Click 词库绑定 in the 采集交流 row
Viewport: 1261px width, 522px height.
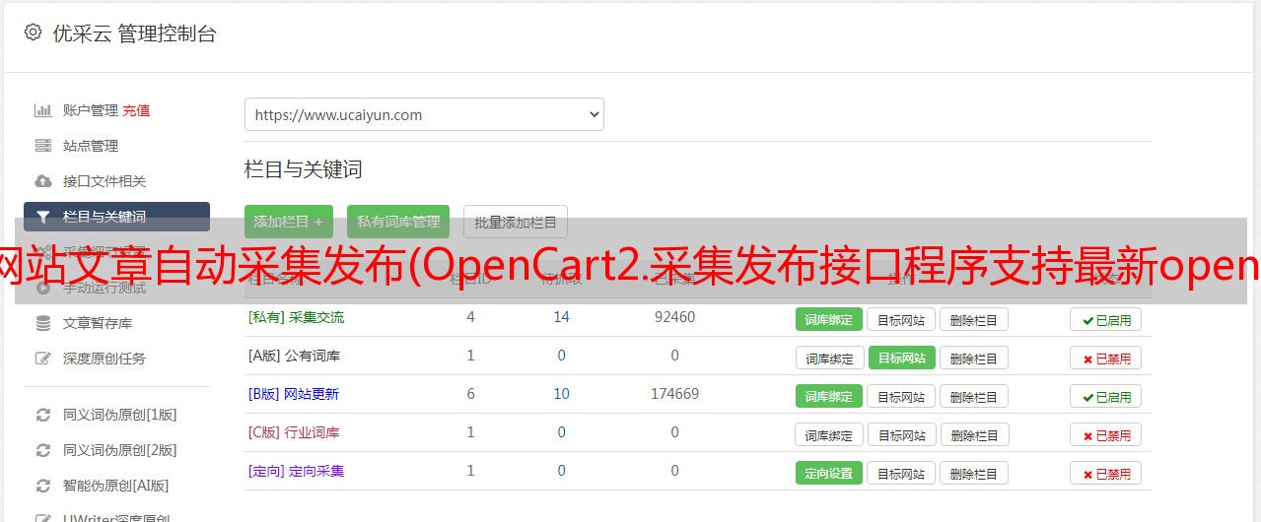[829, 319]
